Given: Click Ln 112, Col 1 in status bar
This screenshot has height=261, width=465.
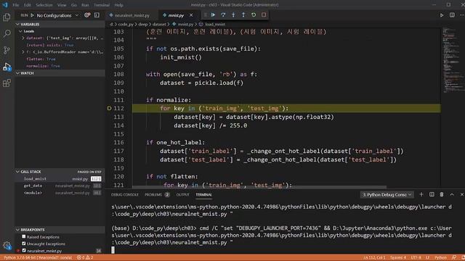Looking at the screenshot, I should (x=374, y=258).
